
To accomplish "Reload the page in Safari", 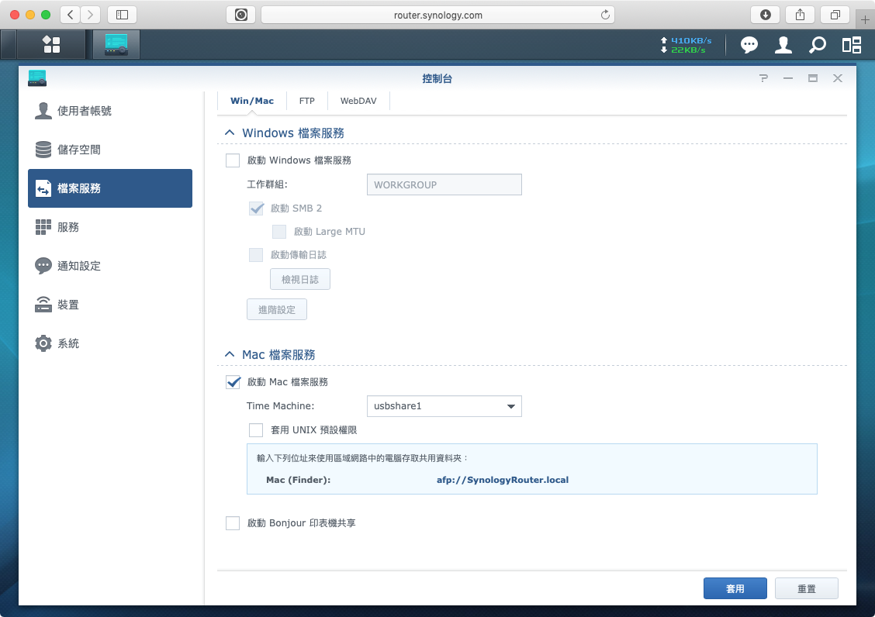I will [605, 15].
